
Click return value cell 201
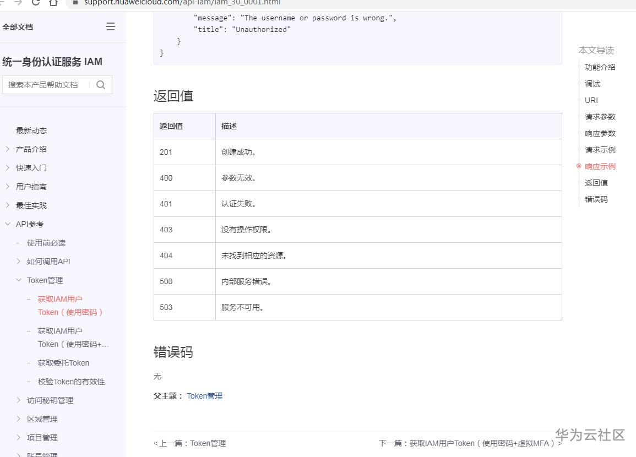pos(184,152)
